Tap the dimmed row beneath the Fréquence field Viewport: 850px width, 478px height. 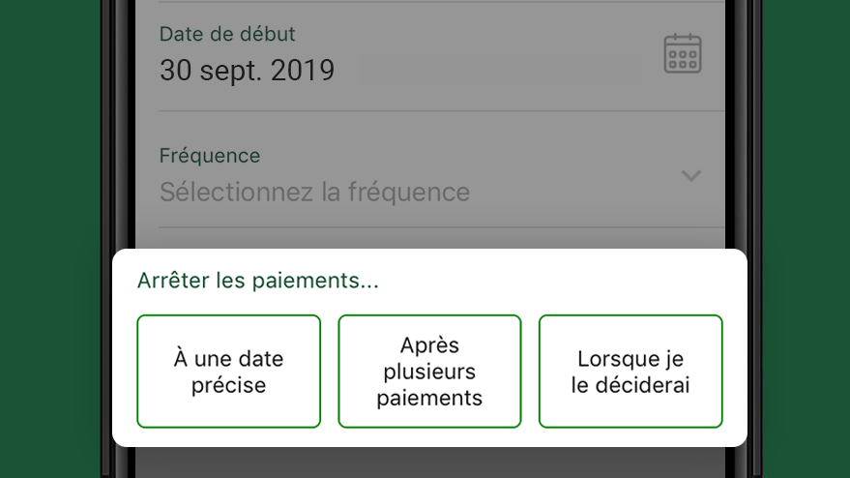click(x=430, y=238)
